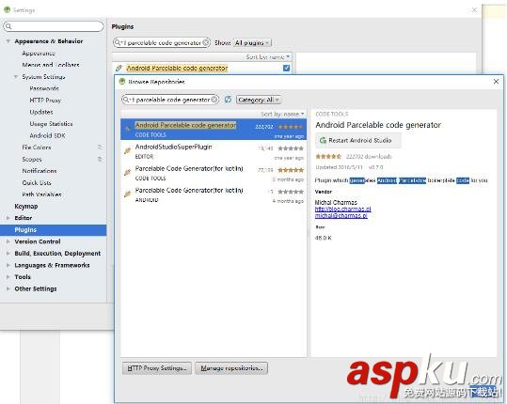Image resolution: width=507 pixels, height=404 pixels.
Task: Select AndroidStudioSuperPlugin in plugin list
Action: click(214, 151)
